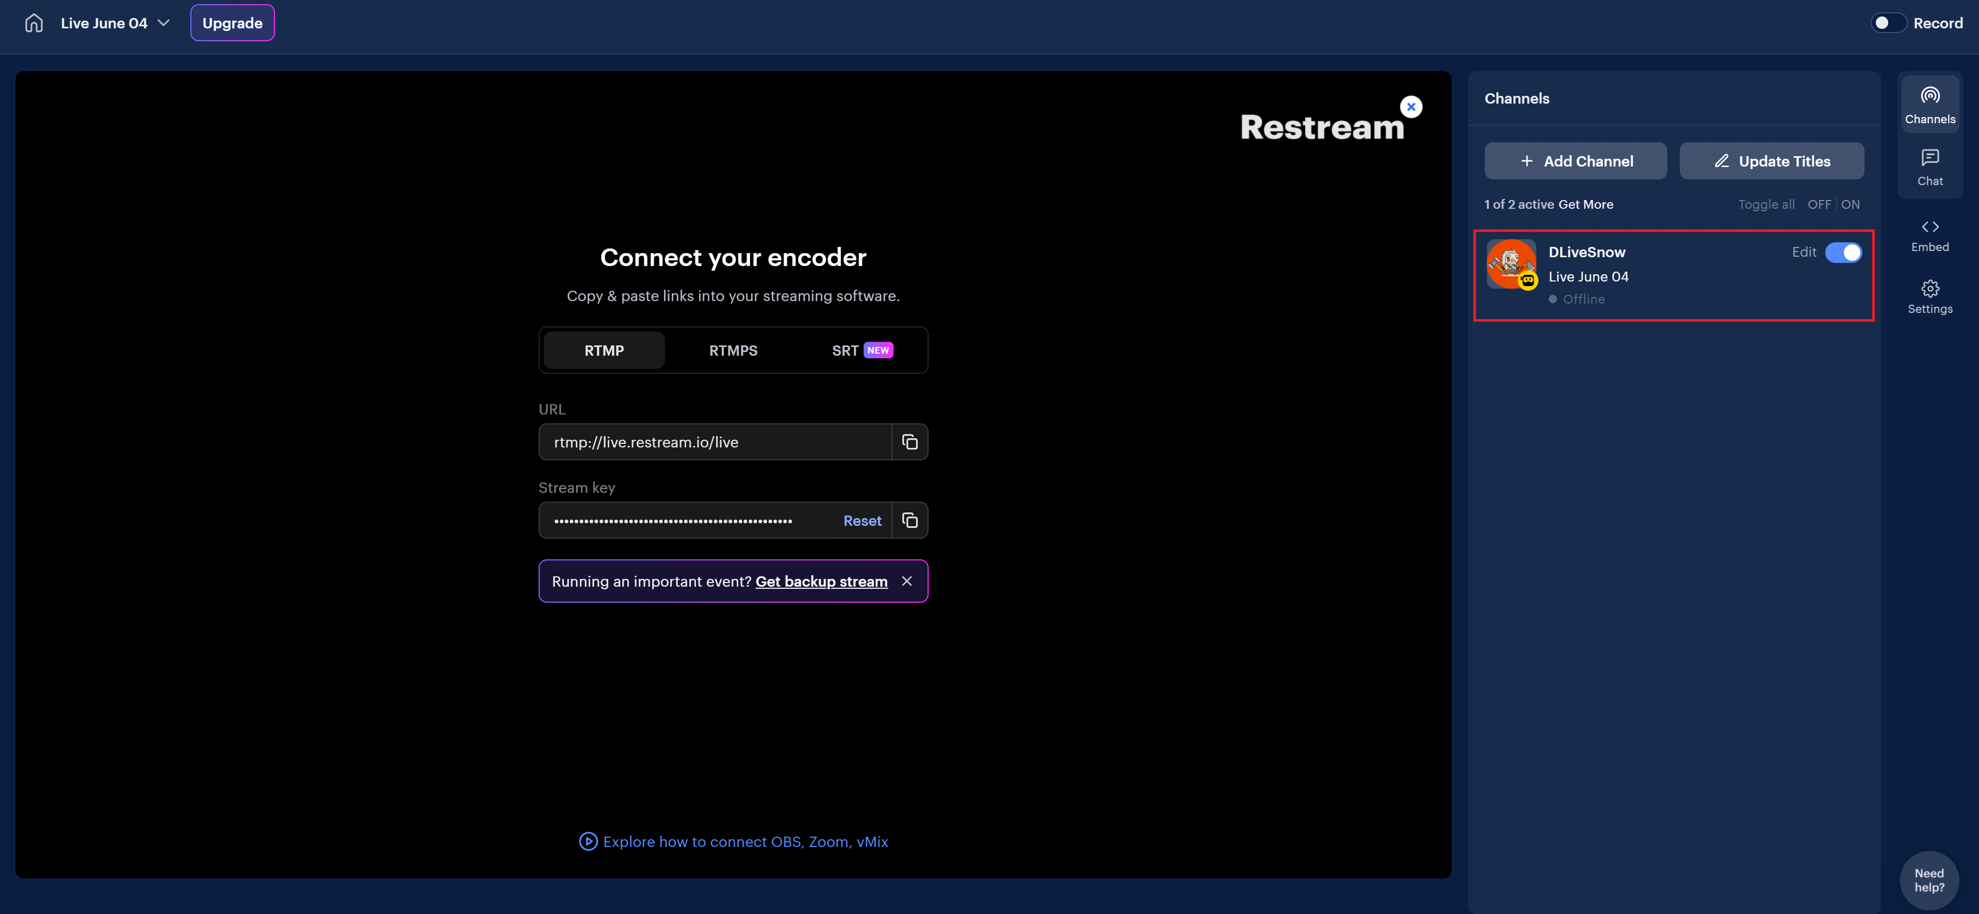The image size is (1979, 914).
Task: Open the Embed sidebar panel
Action: pos(1929,235)
